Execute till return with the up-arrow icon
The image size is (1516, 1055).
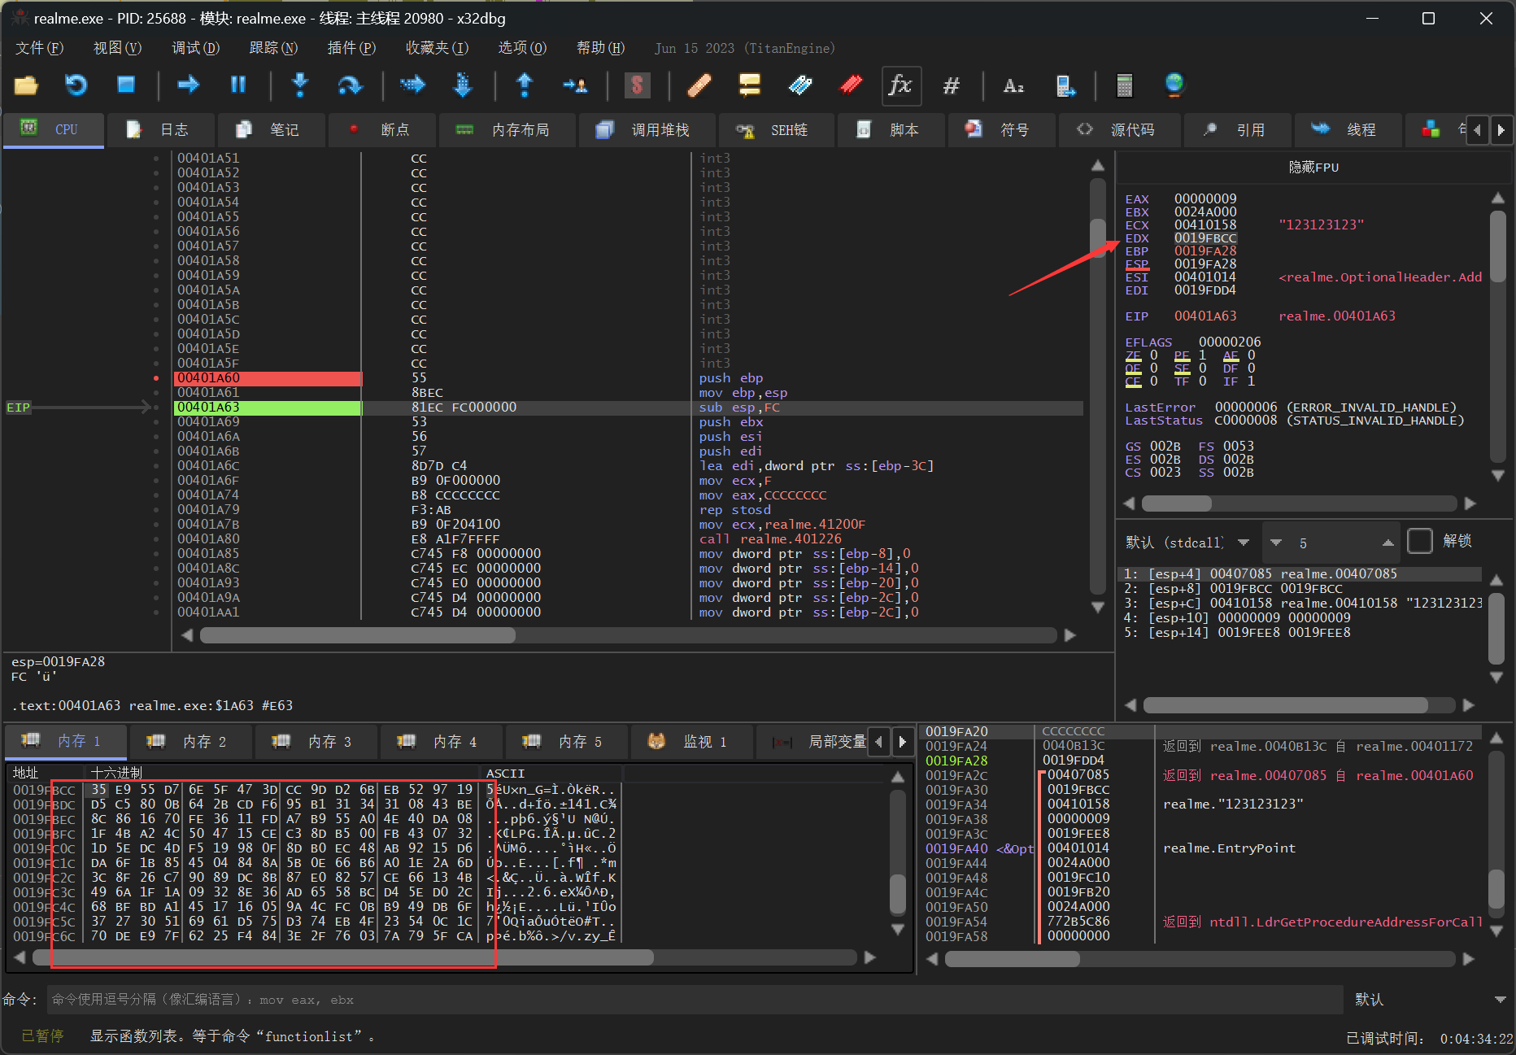[525, 85]
